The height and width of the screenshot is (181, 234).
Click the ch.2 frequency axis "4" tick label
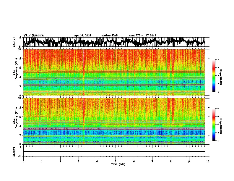21,126
